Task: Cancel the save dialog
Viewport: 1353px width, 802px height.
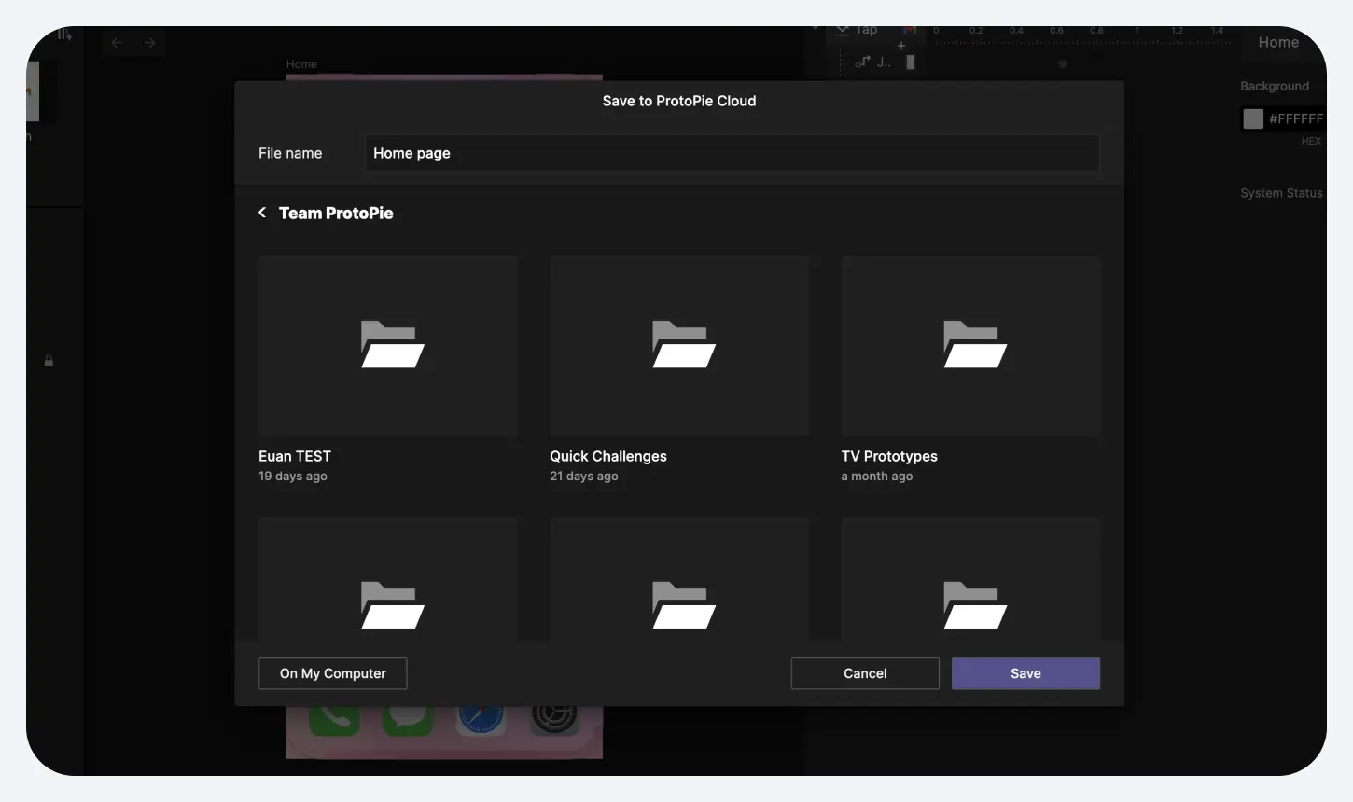Action: [865, 673]
